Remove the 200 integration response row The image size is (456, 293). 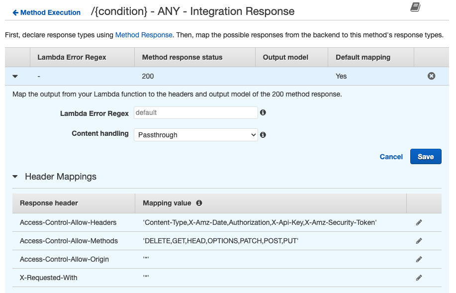pyautogui.click(x=431, y=76)
